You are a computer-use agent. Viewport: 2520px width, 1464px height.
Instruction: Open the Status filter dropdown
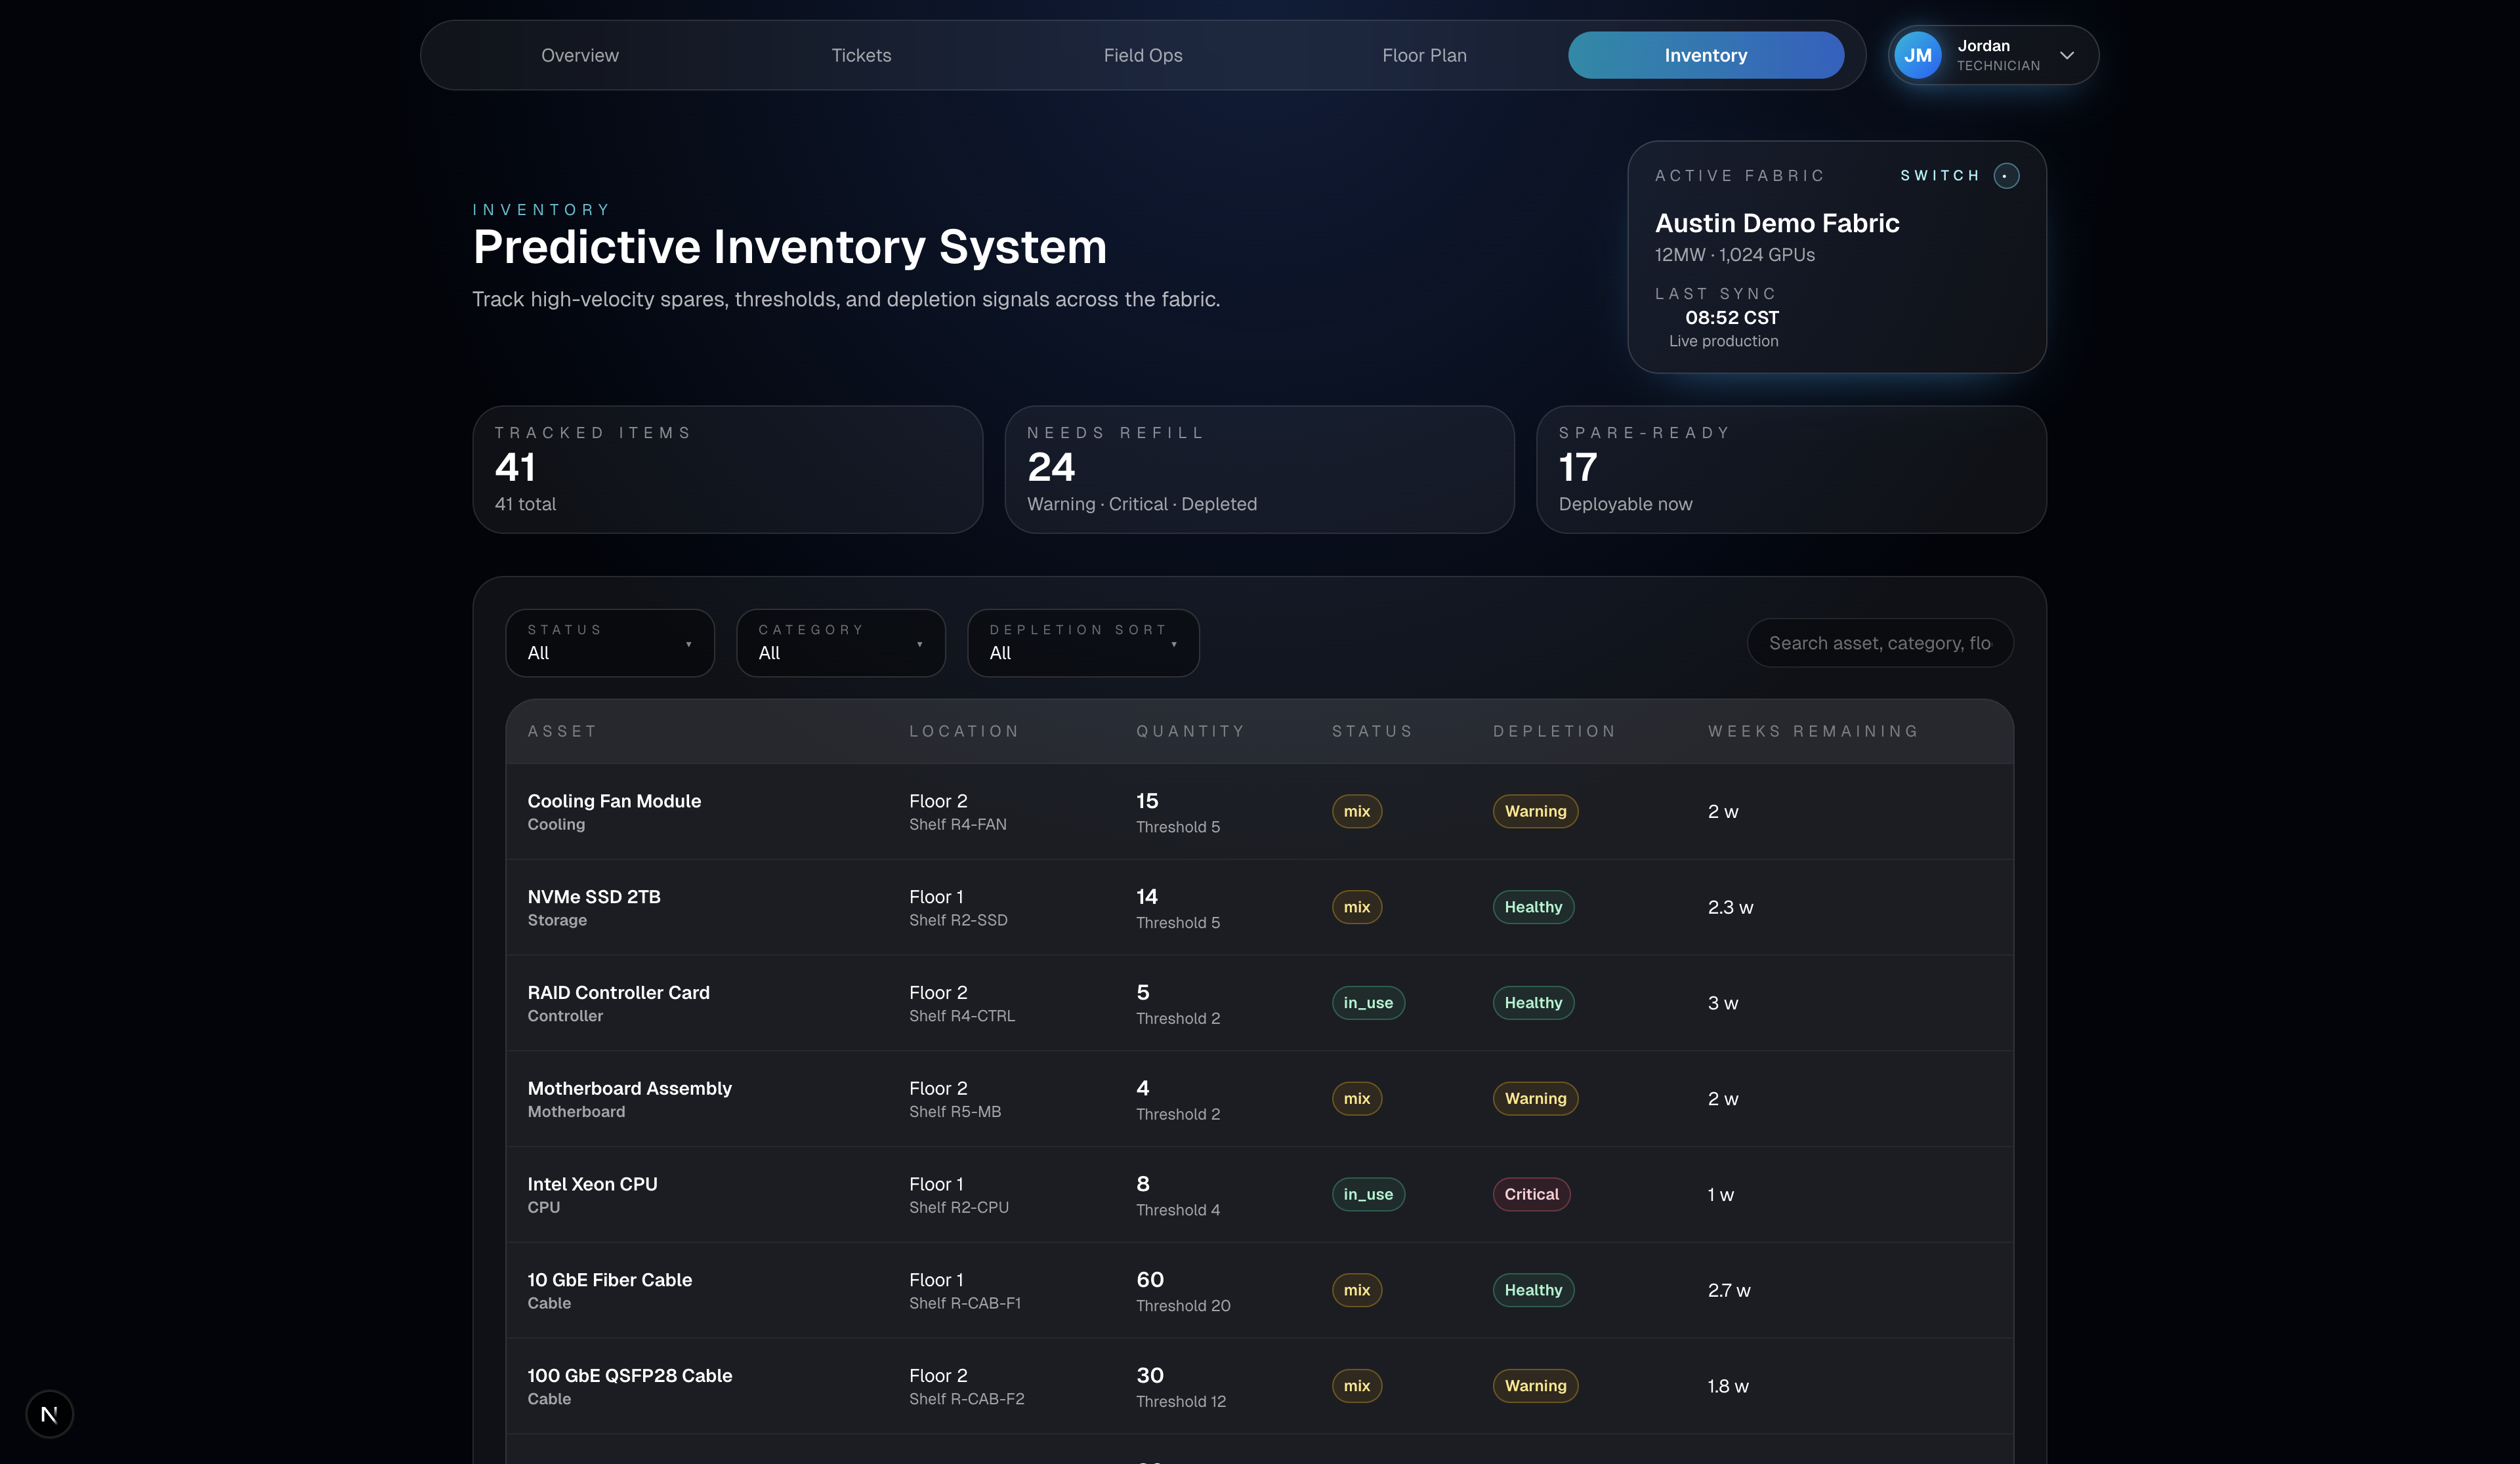(609, 643)
